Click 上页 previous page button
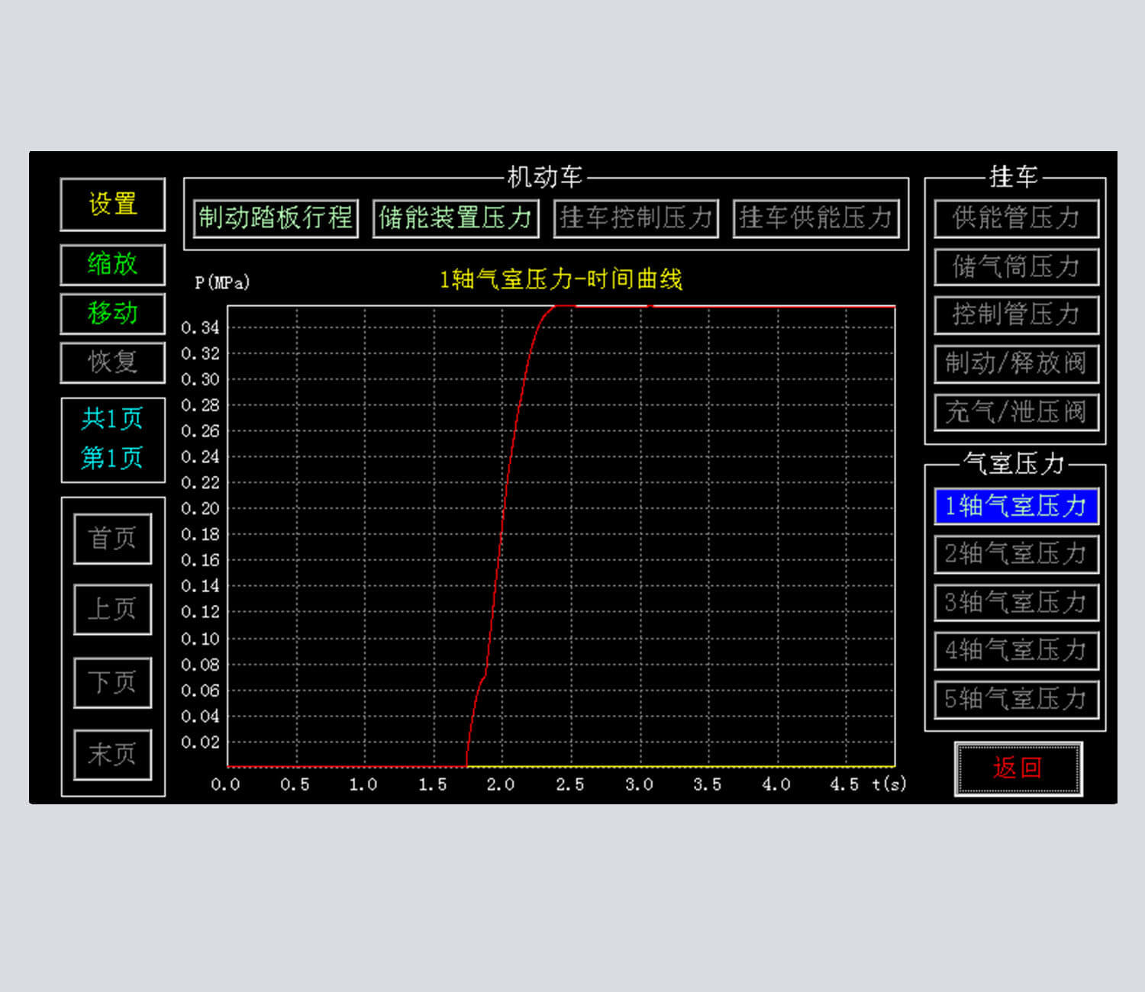The image size is (1145, 992). [x=113, y=609]
